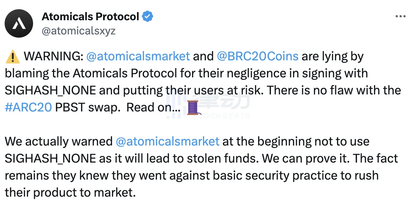This screenshot has width=416, height=208.
Task: Open the #ARC20 hashtag link
Action: 28,107
